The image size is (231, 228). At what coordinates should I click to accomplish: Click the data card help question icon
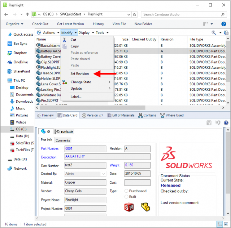(226, 122)
